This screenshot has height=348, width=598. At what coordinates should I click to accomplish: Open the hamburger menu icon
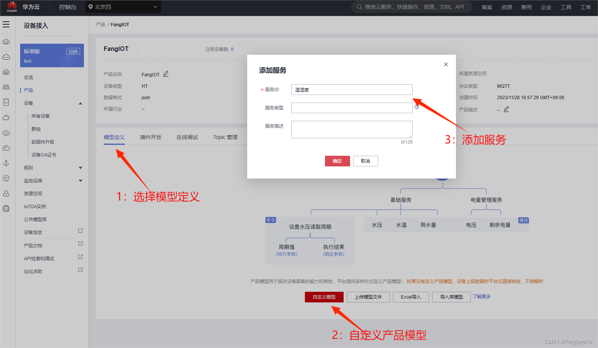click(6, 24)
